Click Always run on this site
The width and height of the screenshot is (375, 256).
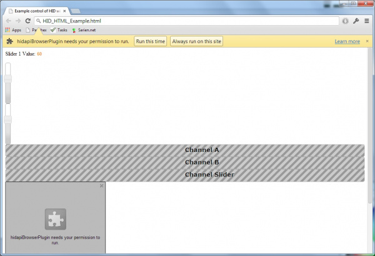click(196, 41)
